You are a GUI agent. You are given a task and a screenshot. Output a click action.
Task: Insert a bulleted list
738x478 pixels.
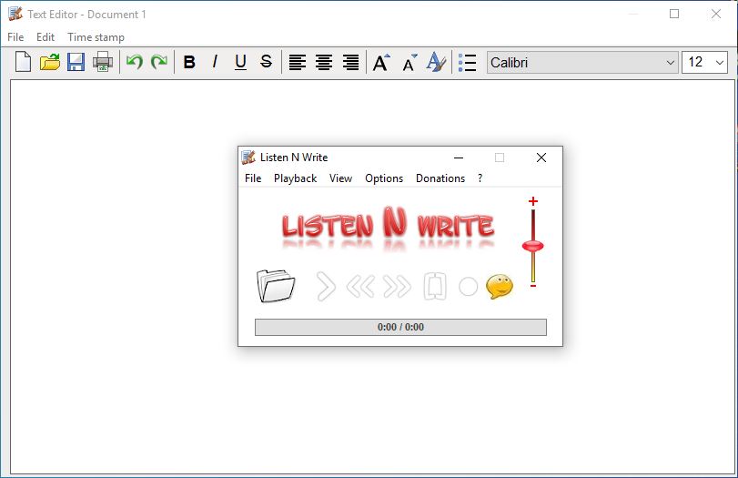(x=468, y=62)
